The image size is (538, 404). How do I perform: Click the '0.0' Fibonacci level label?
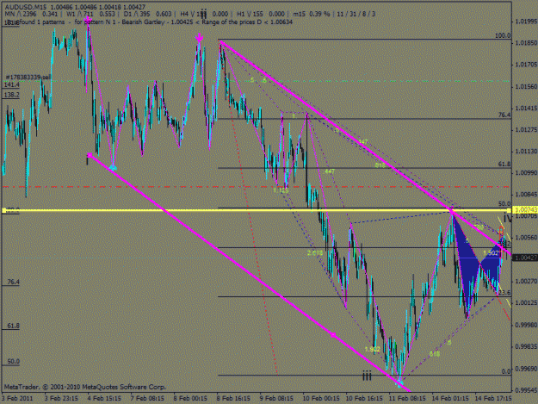click(506, 371)
